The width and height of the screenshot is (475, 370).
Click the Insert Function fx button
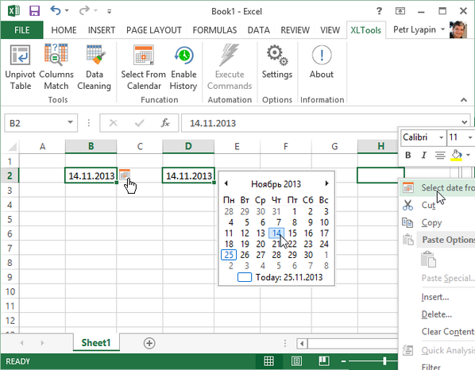165,123
